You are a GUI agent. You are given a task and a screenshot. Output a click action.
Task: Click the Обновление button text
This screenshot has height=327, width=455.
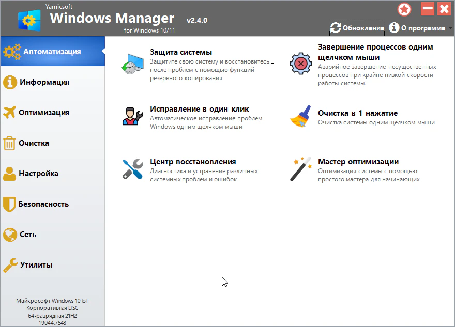click(x=363, y=28)
